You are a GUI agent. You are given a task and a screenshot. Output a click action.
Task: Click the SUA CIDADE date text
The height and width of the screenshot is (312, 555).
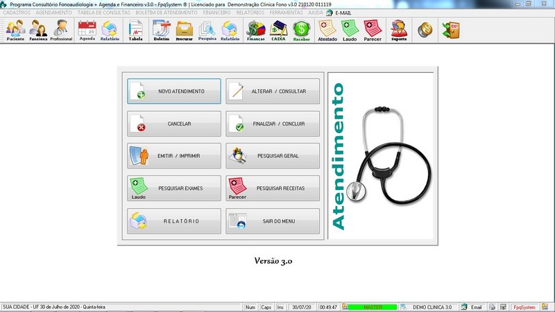(x=54, y=307)
